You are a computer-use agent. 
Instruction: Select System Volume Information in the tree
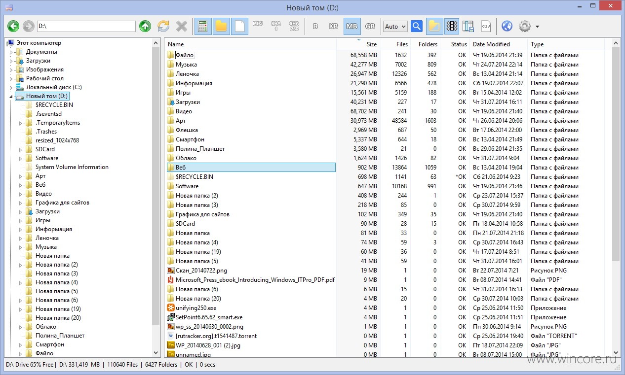[72, 167]
